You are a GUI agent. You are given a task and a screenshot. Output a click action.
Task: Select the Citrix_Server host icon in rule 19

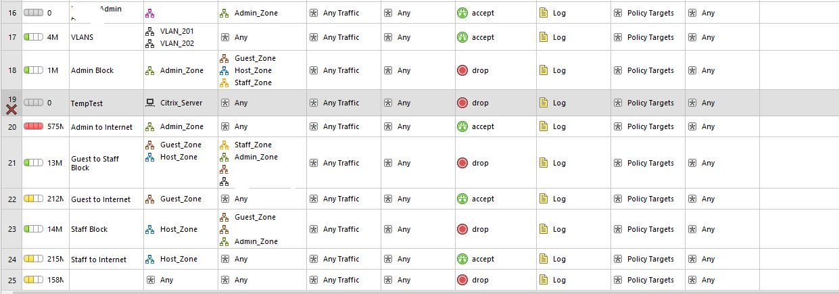(x=151, y=103)
